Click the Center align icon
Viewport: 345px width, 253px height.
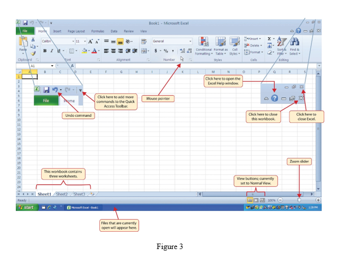tap(113, 51)
